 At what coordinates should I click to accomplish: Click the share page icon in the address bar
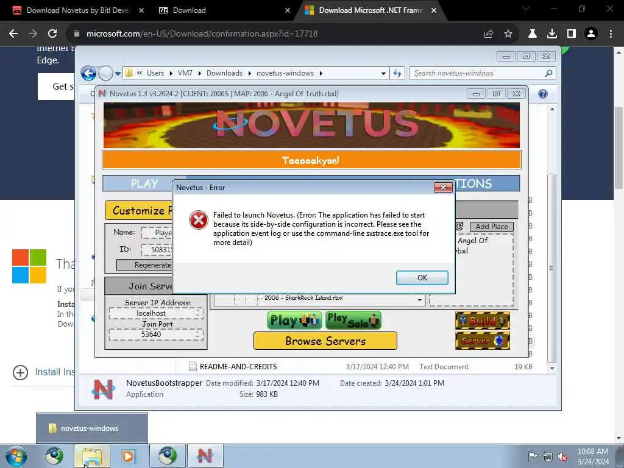click(489, 34)
